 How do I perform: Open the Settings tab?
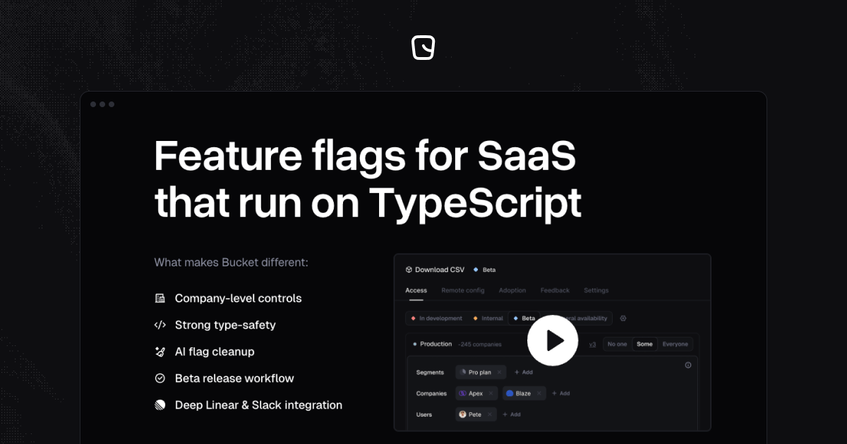point(596,290)
